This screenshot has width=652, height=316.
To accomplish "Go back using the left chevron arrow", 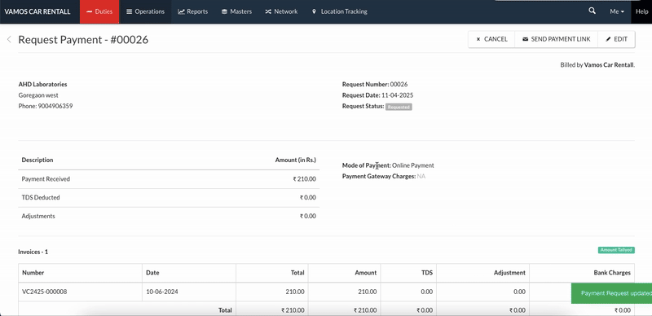I will point(9,39).
